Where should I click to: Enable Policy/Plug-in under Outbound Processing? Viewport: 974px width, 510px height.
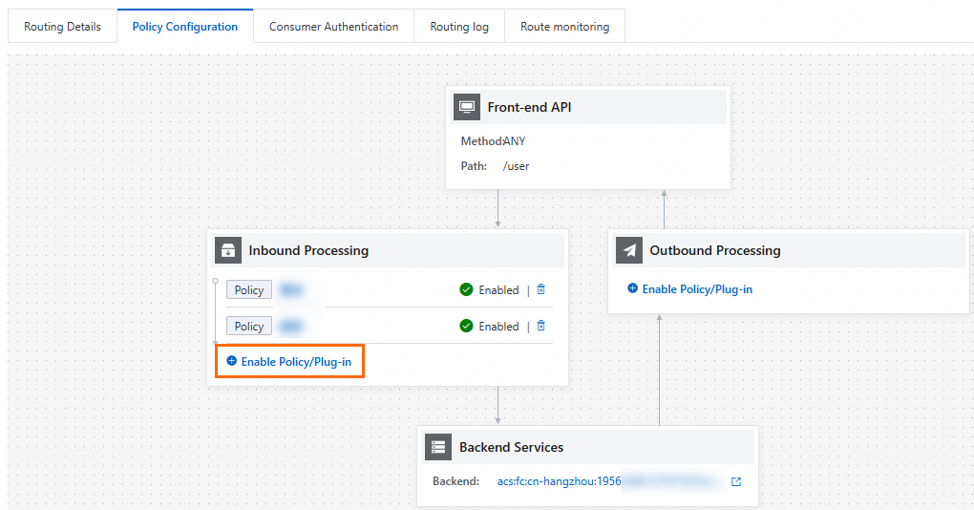pos(697,288)
